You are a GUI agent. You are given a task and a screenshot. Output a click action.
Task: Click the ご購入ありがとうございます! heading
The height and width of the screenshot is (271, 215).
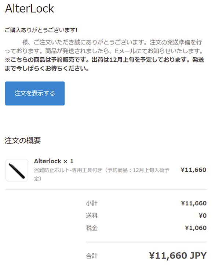41,30
